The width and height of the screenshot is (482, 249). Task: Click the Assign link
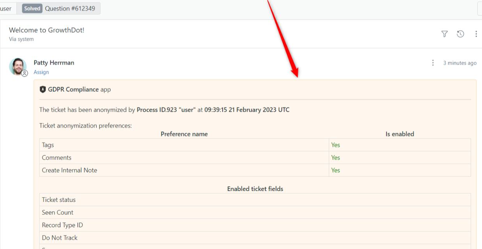pos(41,72)
